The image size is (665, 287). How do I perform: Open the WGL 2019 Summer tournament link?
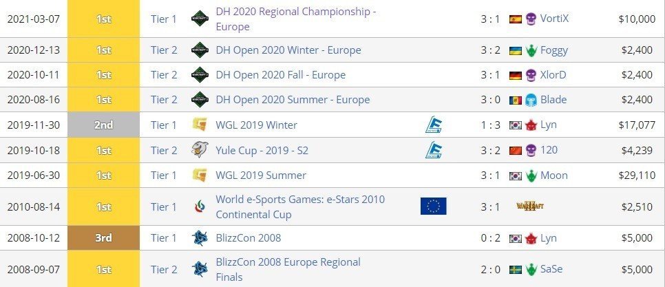261,175
